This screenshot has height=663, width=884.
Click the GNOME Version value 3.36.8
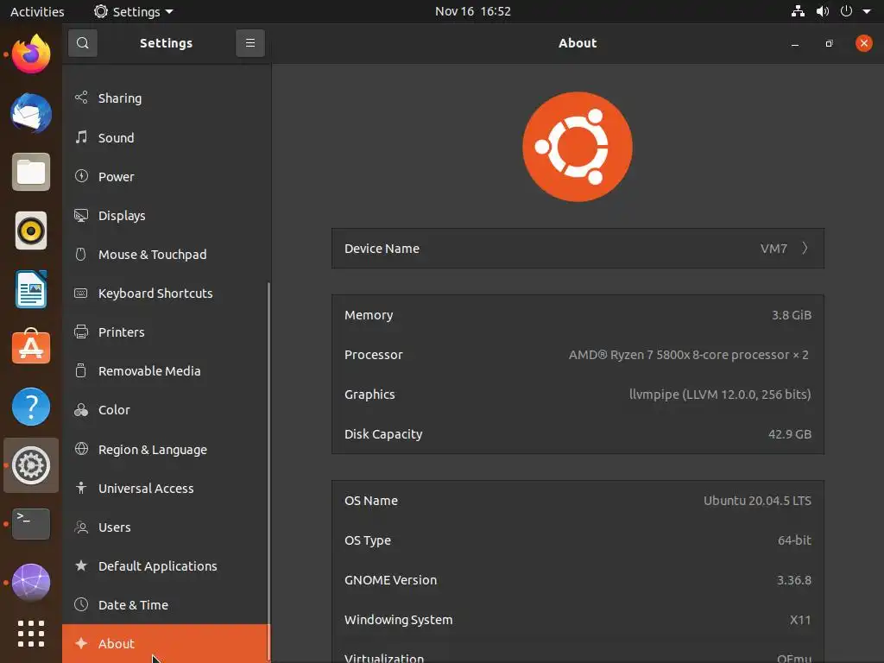tap(794, 580)
